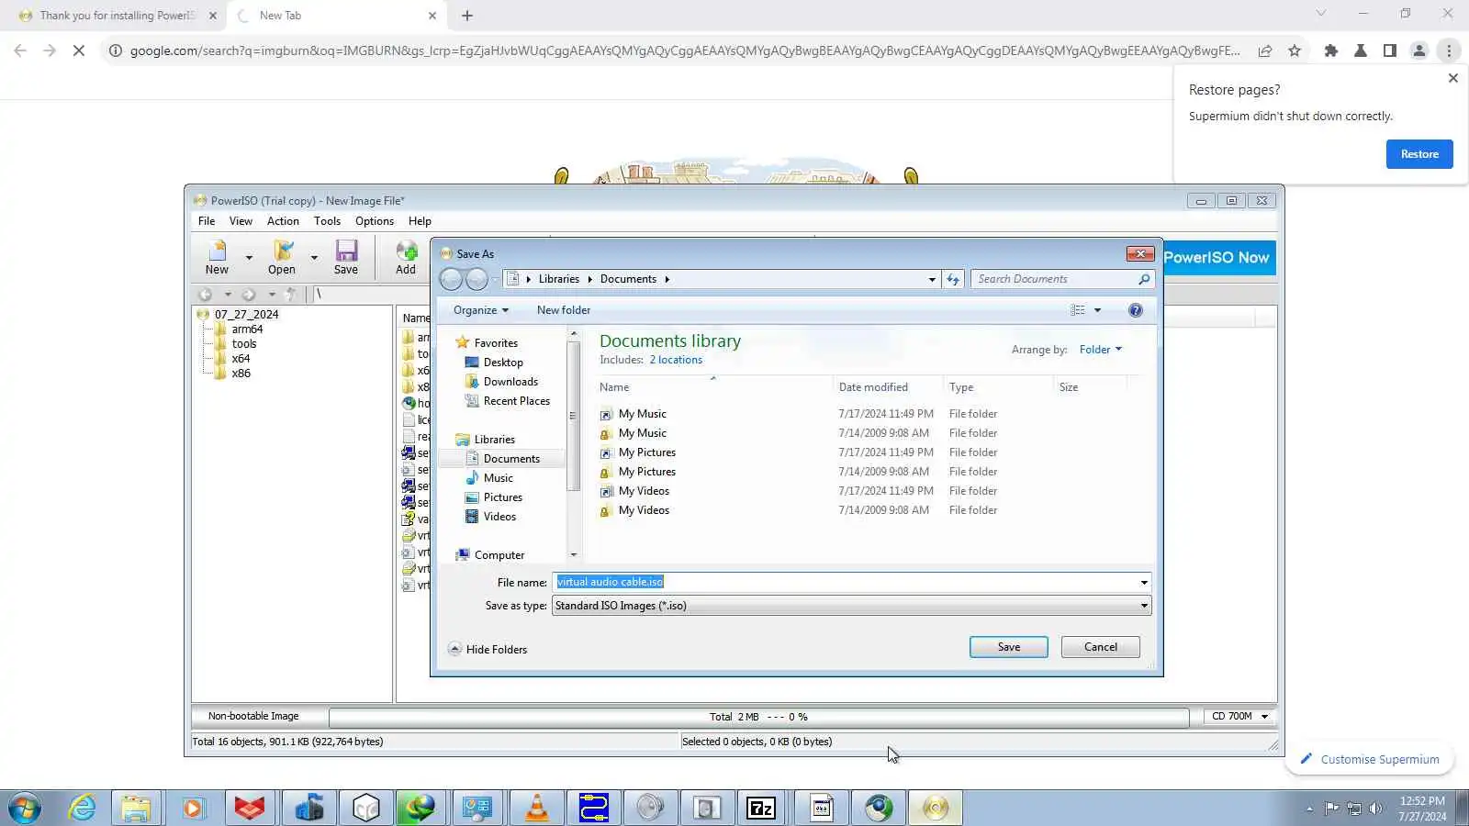Open the browser Extensions puzzle icon

1331,50
